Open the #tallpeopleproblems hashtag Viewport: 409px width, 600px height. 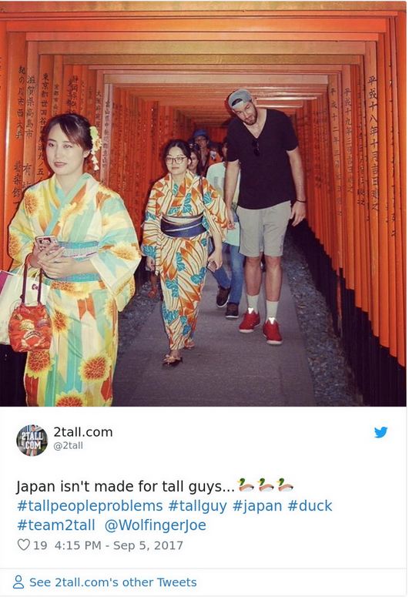pyautogui.click(x=90, y=506)
